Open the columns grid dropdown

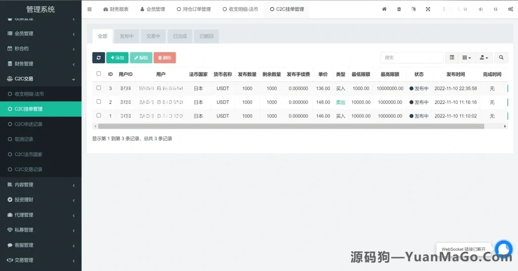pos(466,58)
